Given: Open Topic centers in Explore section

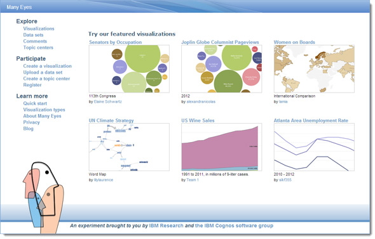Looking at the screenshot, I should click(x=38, y=48).
